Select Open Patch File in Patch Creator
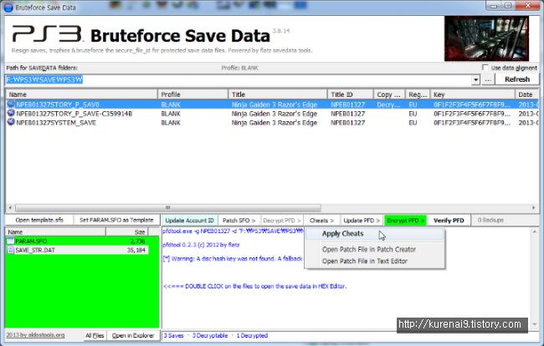 coord(375,249)
